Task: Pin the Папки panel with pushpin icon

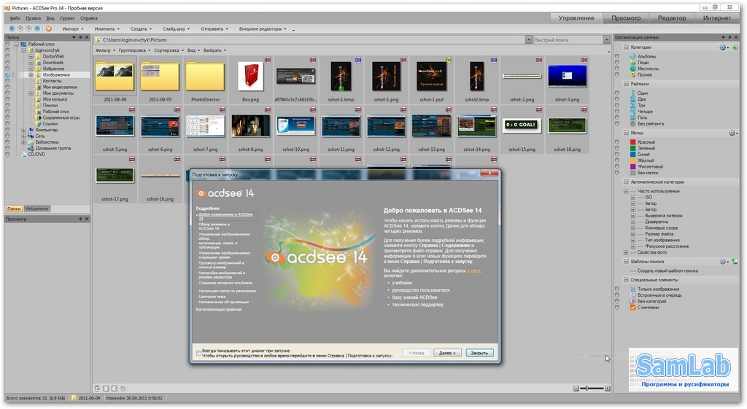Action: [80, 37]
